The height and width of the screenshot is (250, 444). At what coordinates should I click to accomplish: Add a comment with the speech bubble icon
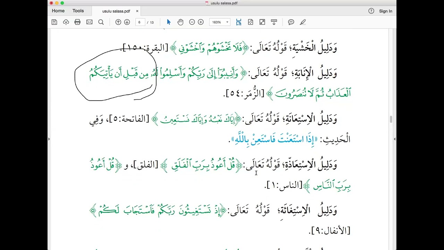click(x=291, y=22)
